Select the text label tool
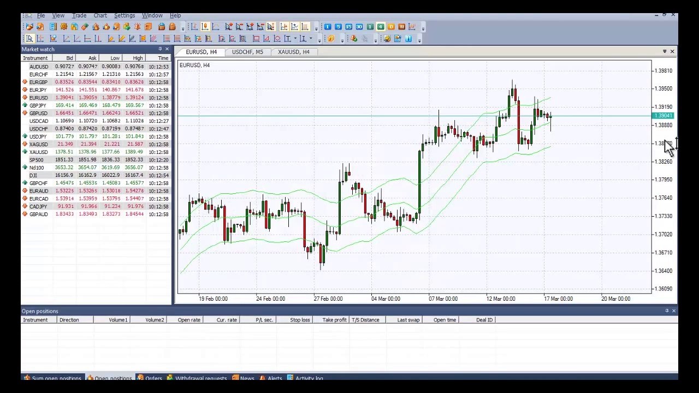Viewport: 699px width, 393px height. coord(287,38)
